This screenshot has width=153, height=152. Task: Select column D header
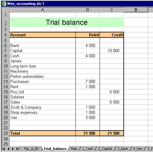coord(136,10)
